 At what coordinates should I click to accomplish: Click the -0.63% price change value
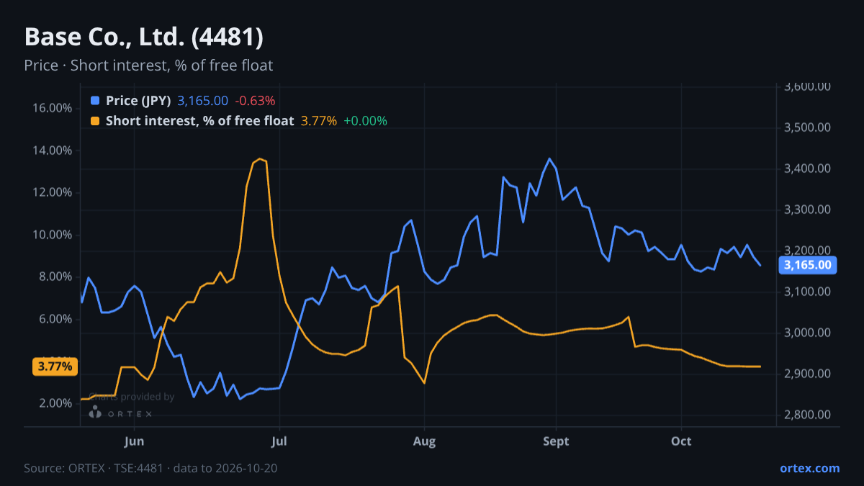255,101
